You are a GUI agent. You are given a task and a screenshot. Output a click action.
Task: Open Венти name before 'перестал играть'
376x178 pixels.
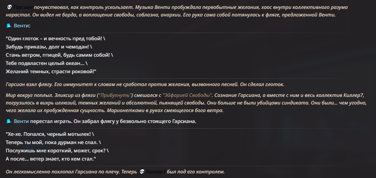tap(21, 121)
